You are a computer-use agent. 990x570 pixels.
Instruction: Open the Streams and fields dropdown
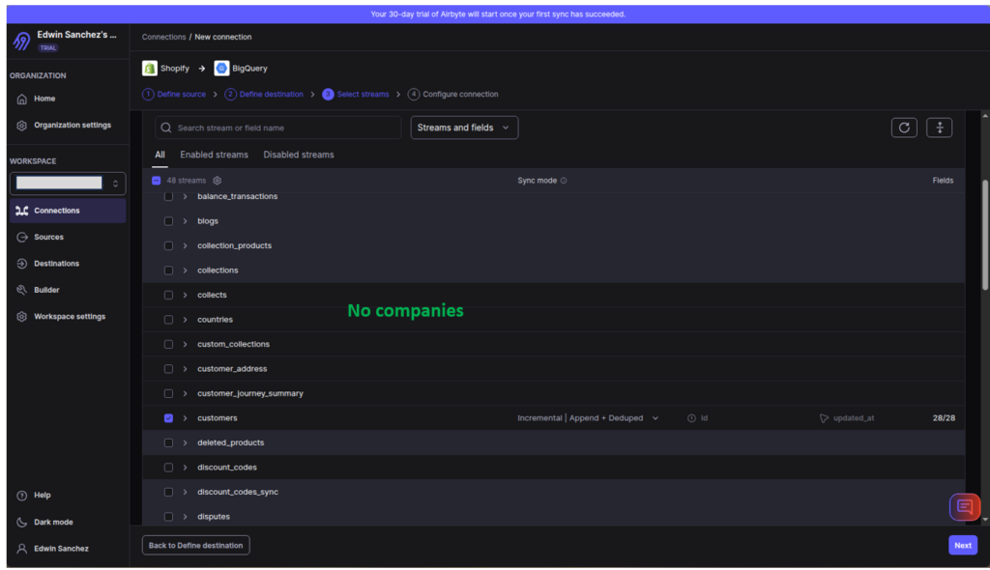pos(464,128)
